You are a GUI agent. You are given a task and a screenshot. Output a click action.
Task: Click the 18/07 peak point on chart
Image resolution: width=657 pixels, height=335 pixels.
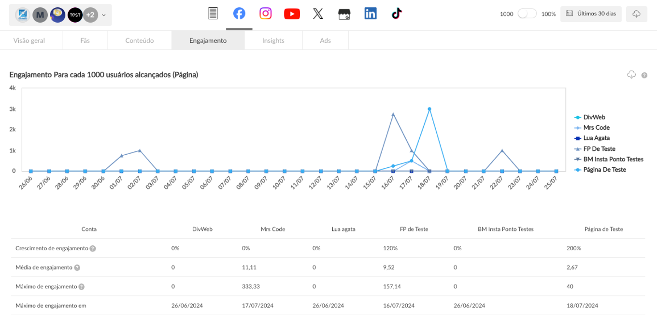tap(429, 109)
